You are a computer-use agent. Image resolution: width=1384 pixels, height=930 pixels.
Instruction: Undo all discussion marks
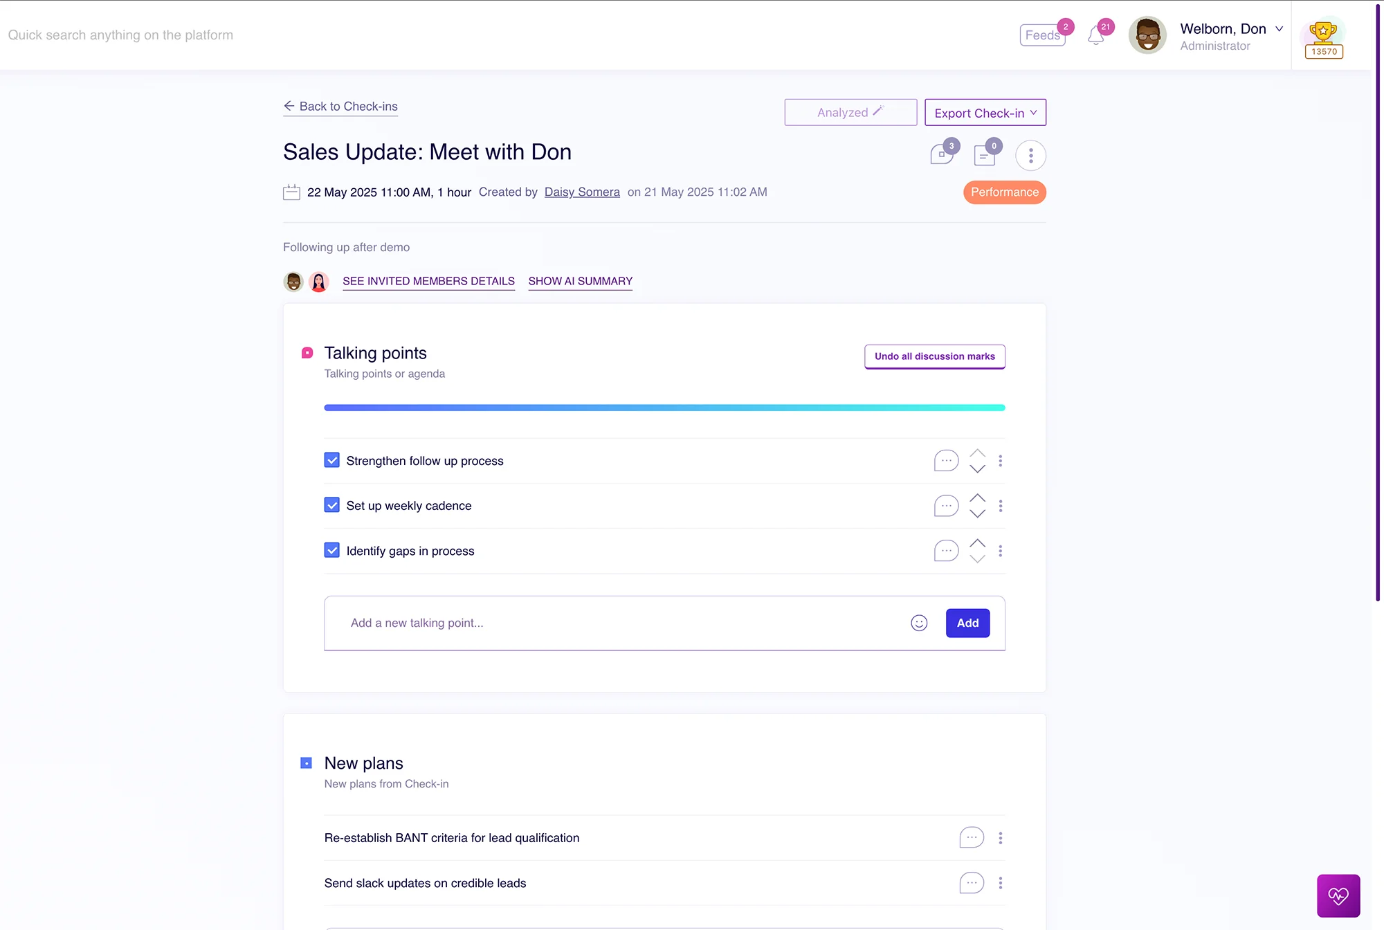[x=935, y=356]
